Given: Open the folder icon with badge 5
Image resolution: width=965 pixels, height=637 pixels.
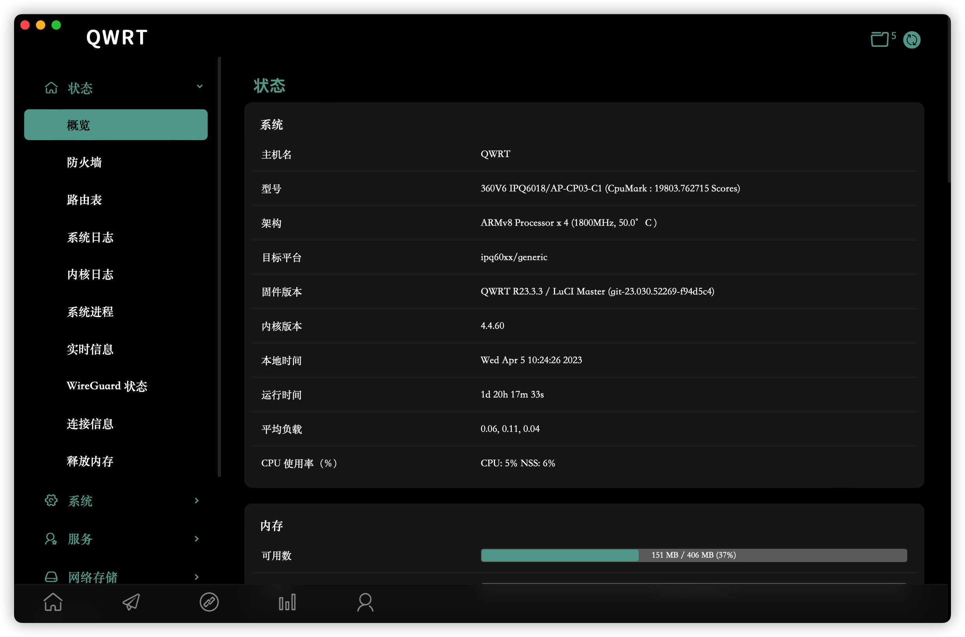Looking at the screenshot, I should (880, 39).
